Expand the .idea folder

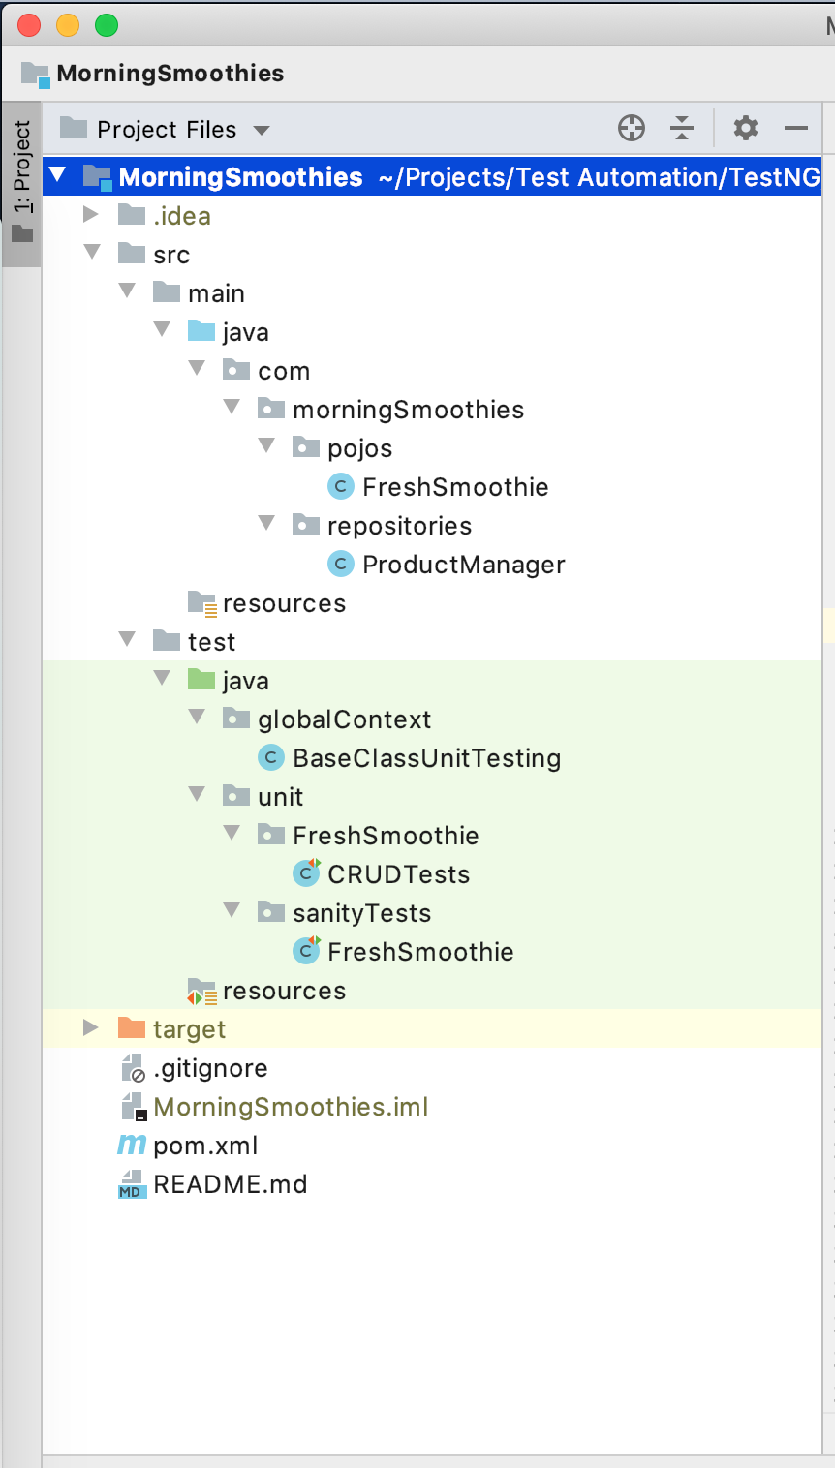pyautogui.click(x=91, y=214)
